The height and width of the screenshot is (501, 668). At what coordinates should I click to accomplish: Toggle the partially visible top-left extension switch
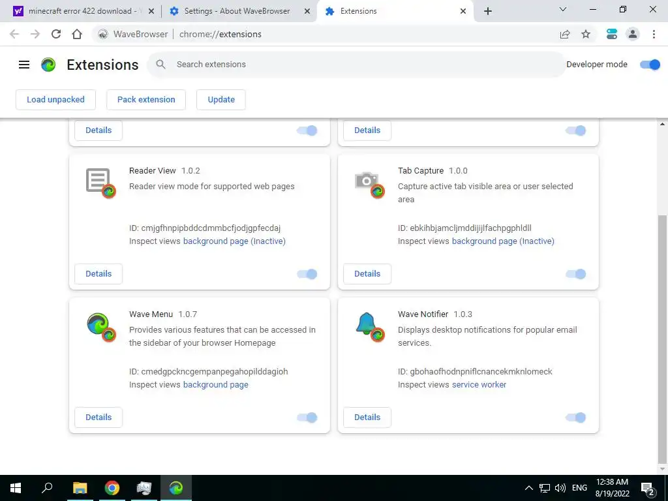tap(307, 130)
